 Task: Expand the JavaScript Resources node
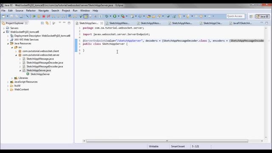pos(8,82)
